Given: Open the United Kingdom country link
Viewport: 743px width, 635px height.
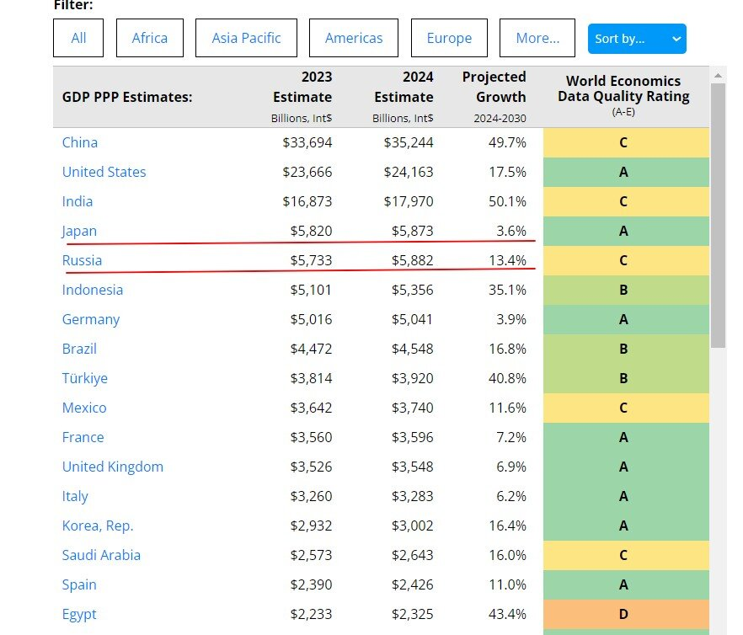Looking at the screenshot, I should 113,467.
